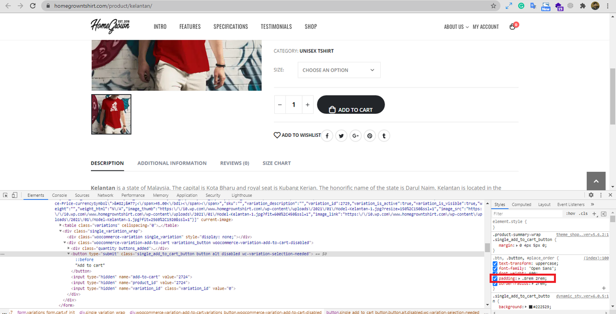Open the Grammarly extension icon
Image resolution: width=616 pixels, height=314 pixels.
click(x=521, y=6)
